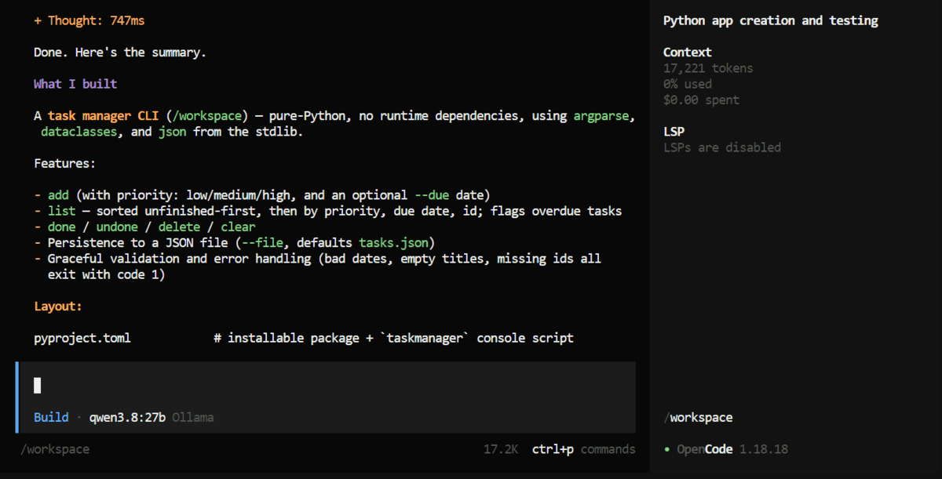Click the LSP heading in sidebar
The width and height of the screenshot is (942, 479).
674,131
